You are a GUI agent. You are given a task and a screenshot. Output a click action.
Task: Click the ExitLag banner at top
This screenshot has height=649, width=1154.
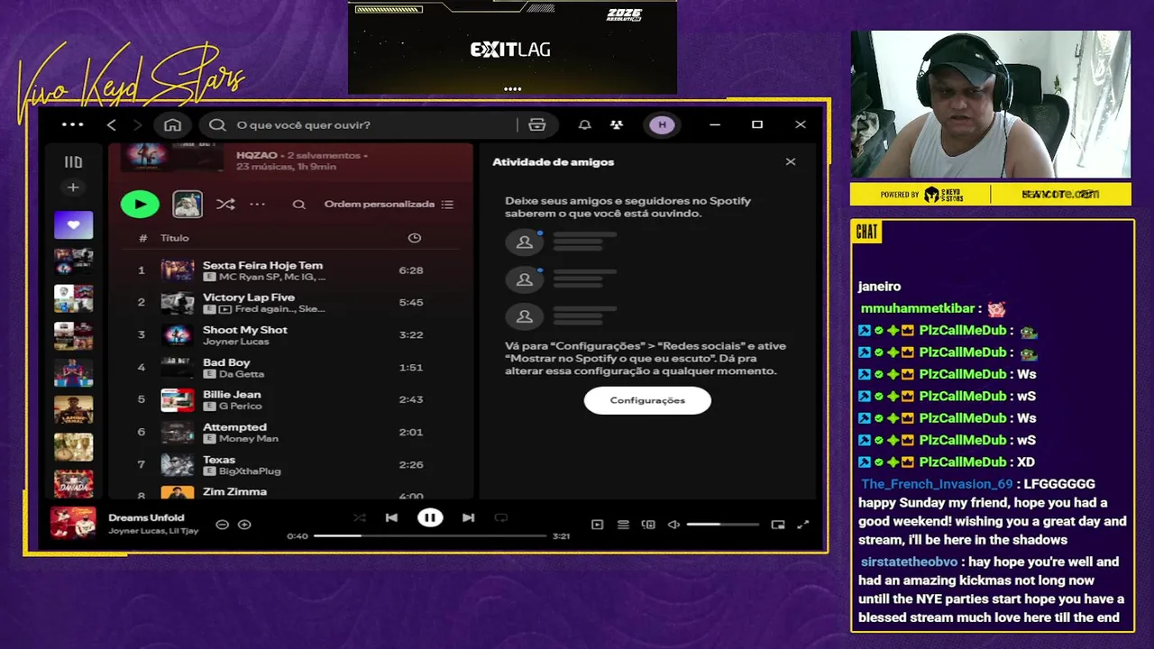pos(512,47)
